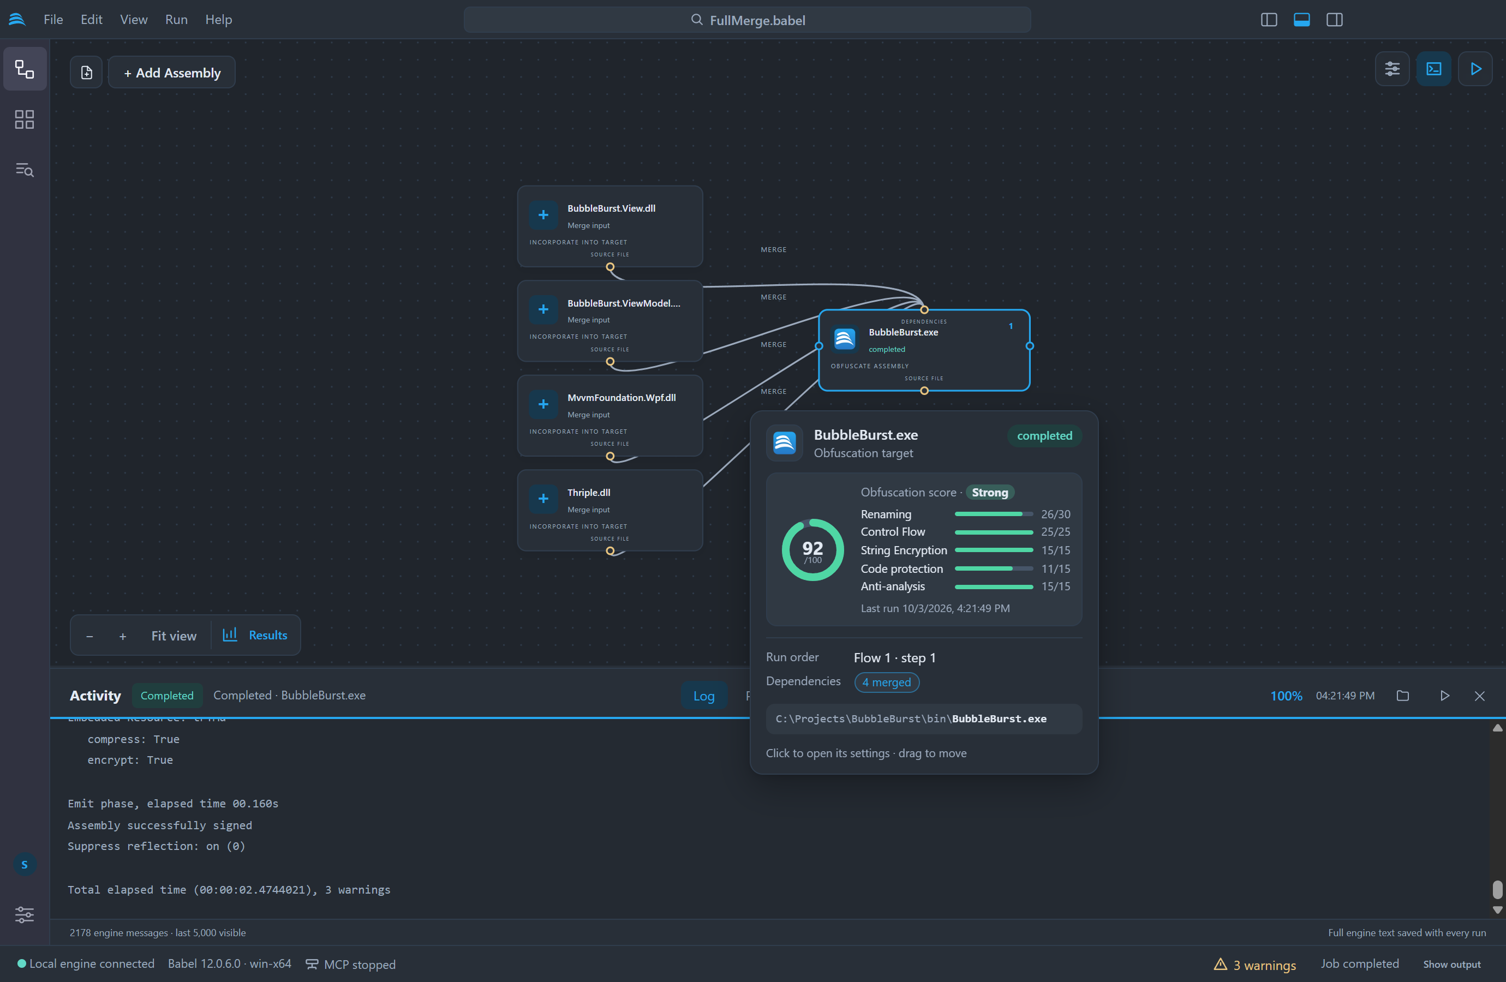Open the Run menu
The height and width of the screenshot is (982, 1506).
[x=176, y=20]
